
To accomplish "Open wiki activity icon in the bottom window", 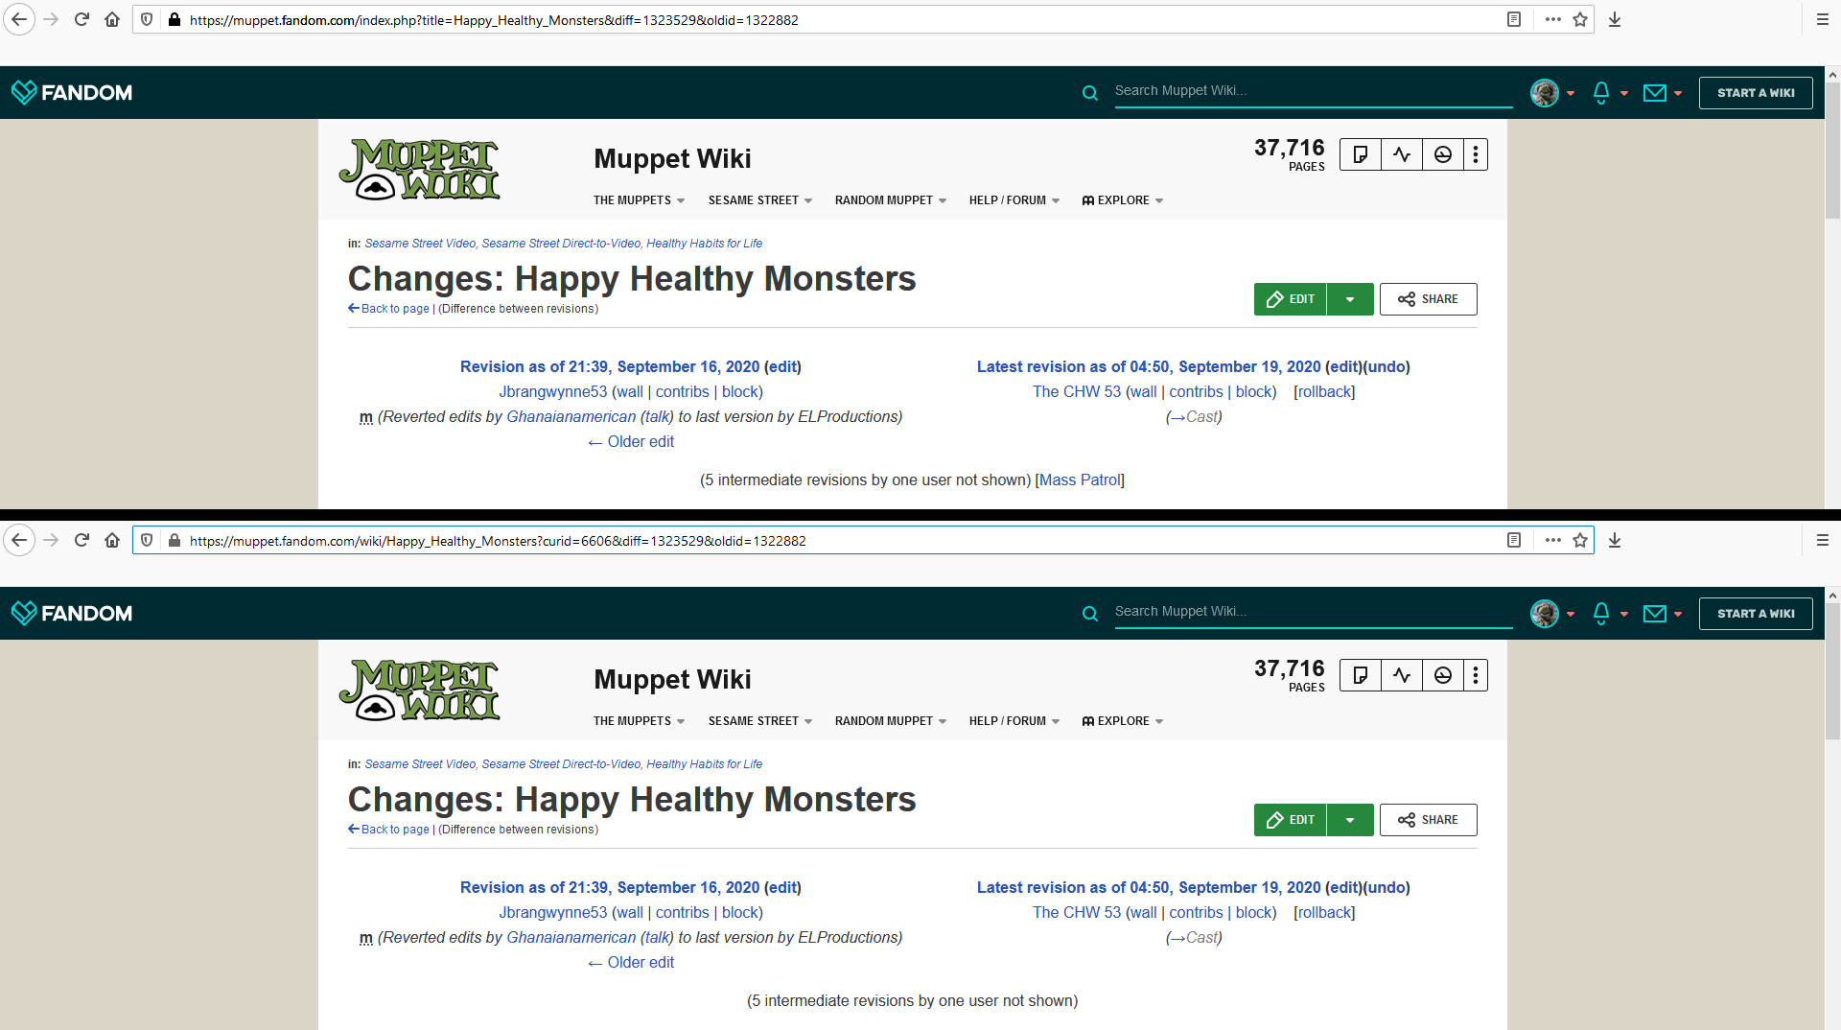I will (1402, 675).
